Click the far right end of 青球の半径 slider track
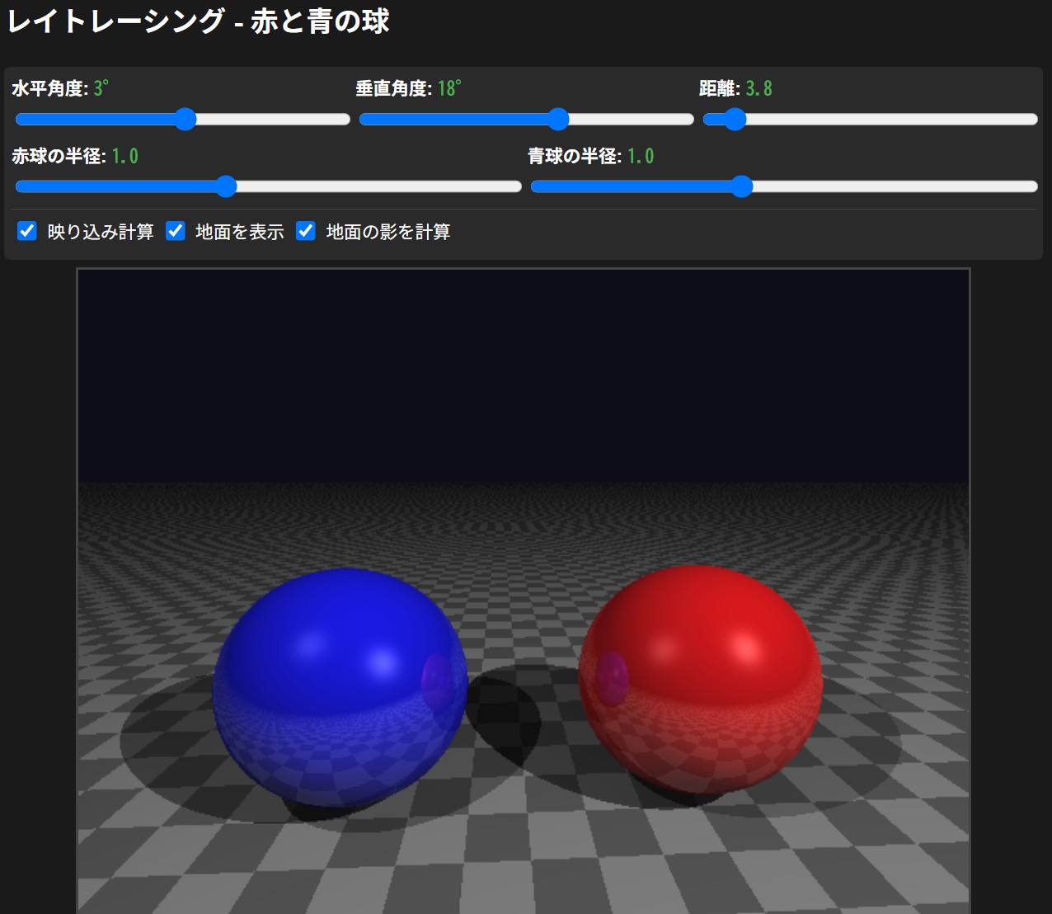 [x=1034, y=186]
